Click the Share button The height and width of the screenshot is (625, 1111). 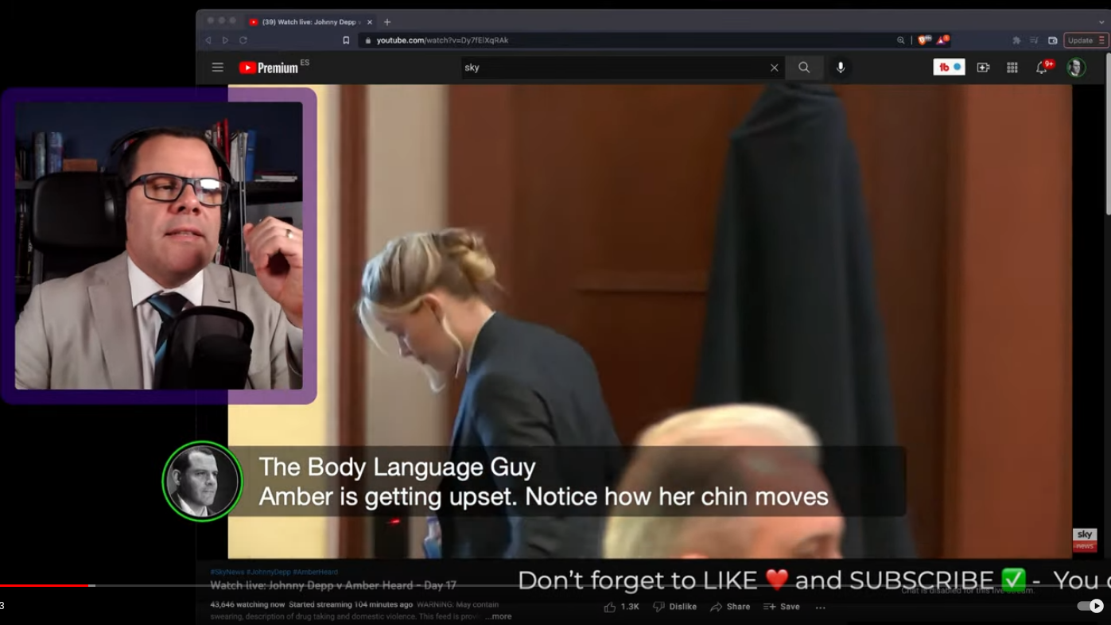730,607
